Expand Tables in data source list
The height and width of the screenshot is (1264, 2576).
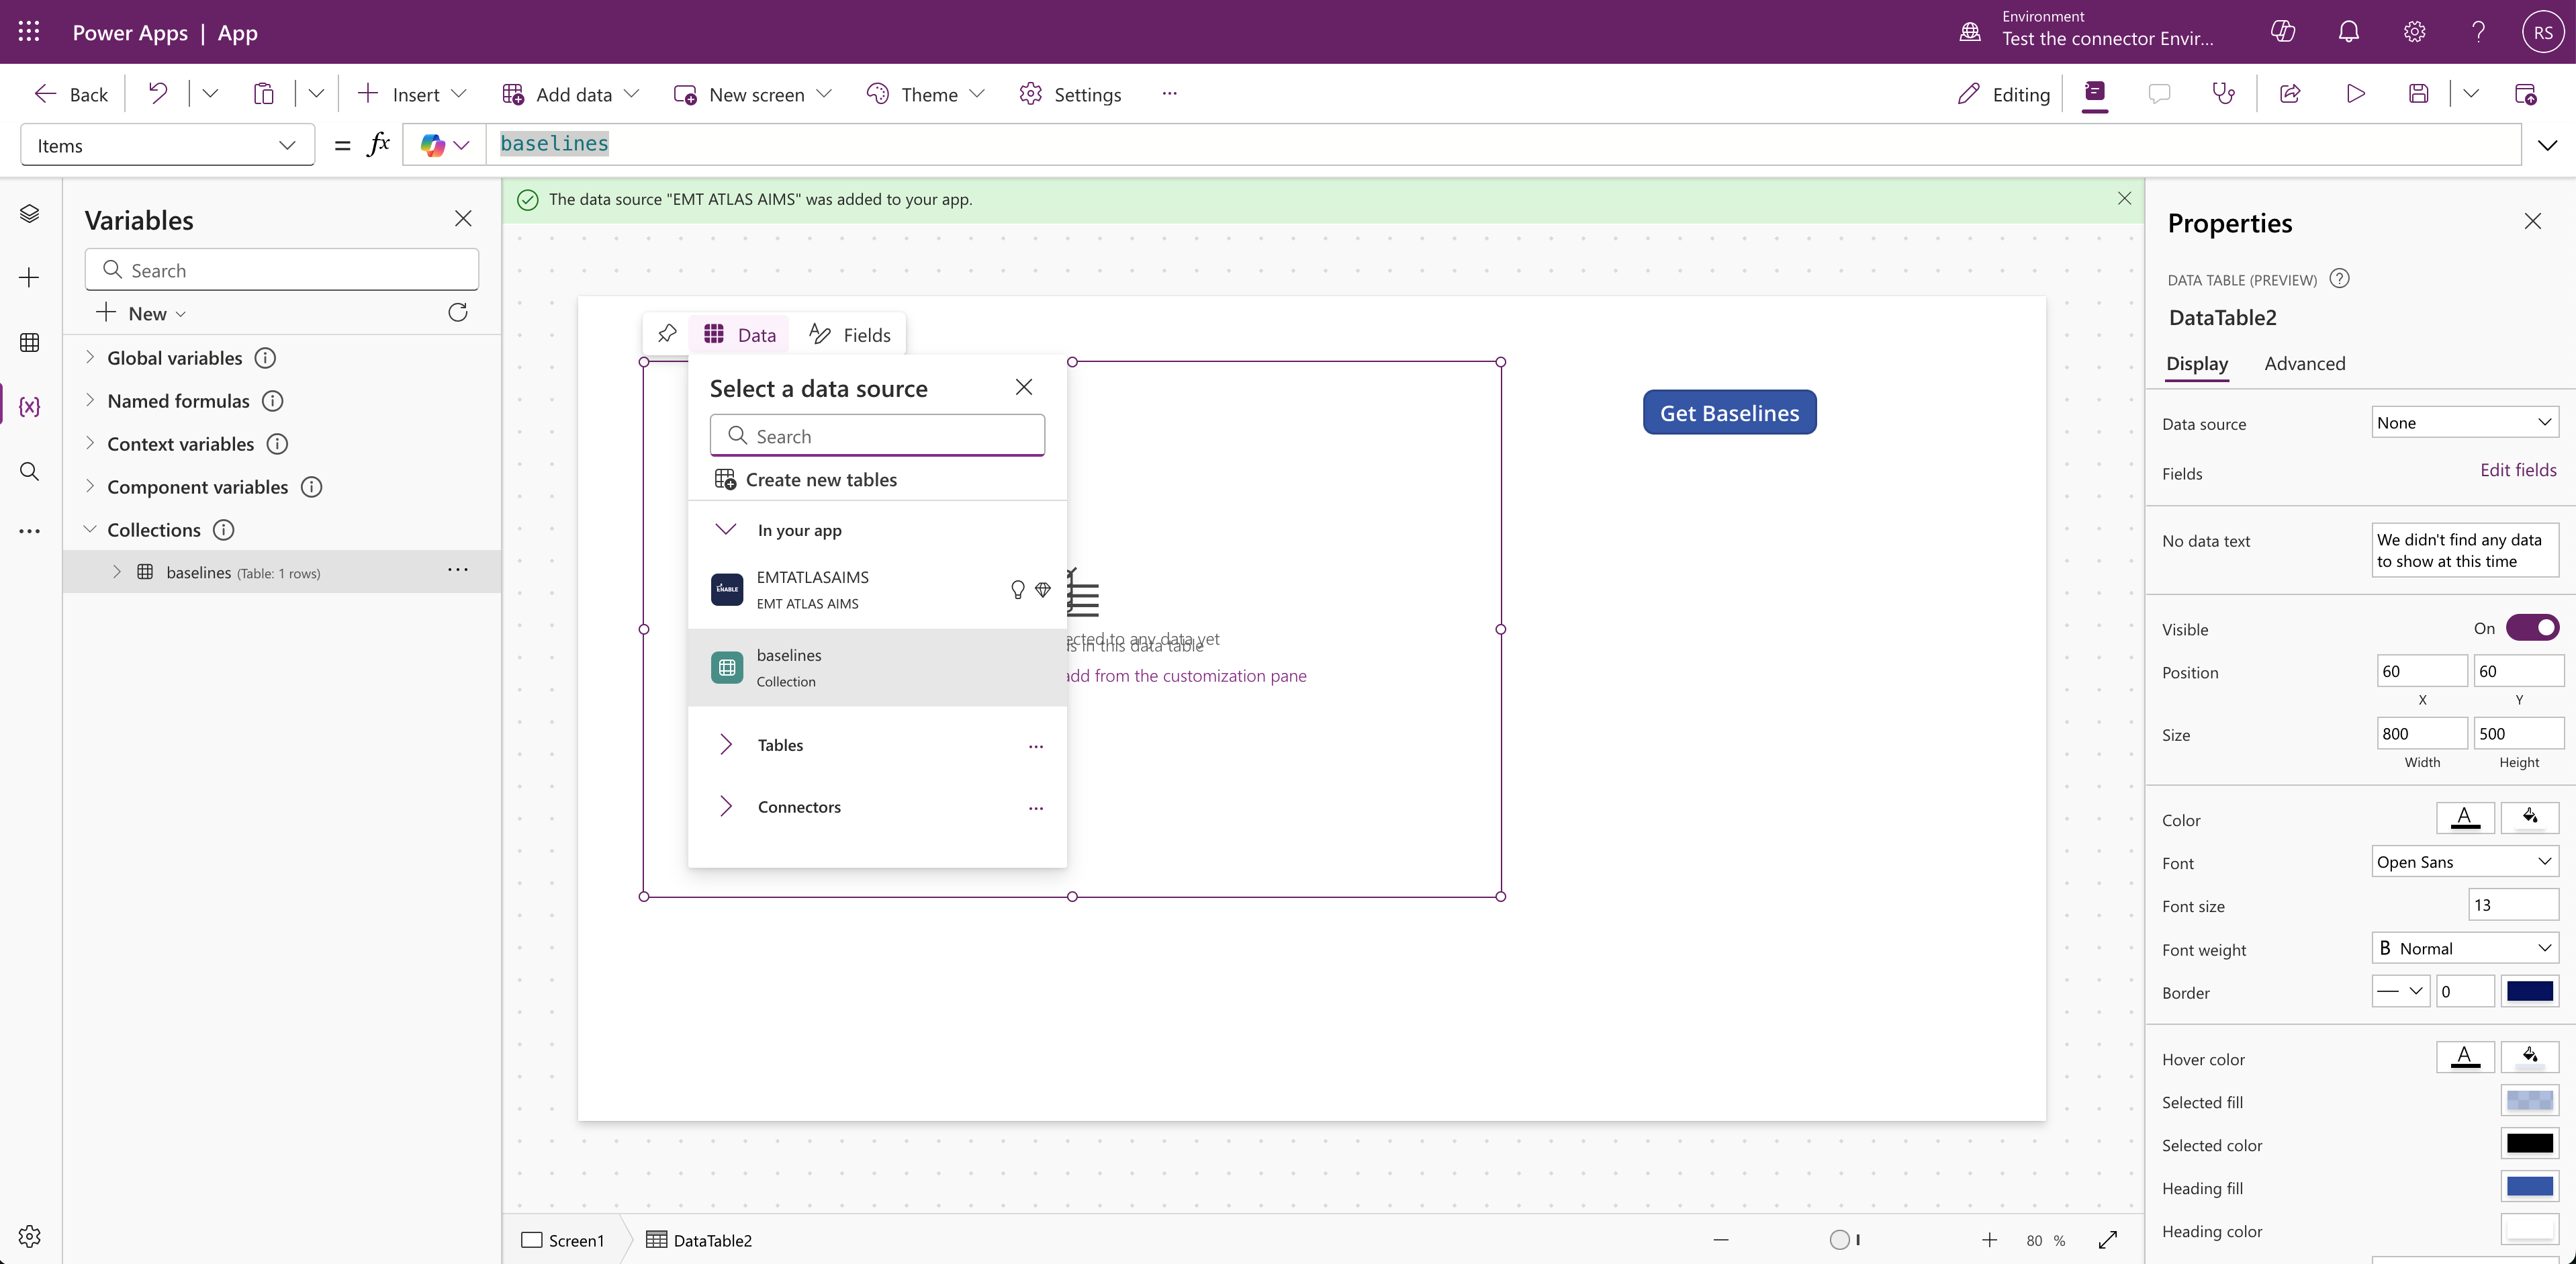(726, 745)
